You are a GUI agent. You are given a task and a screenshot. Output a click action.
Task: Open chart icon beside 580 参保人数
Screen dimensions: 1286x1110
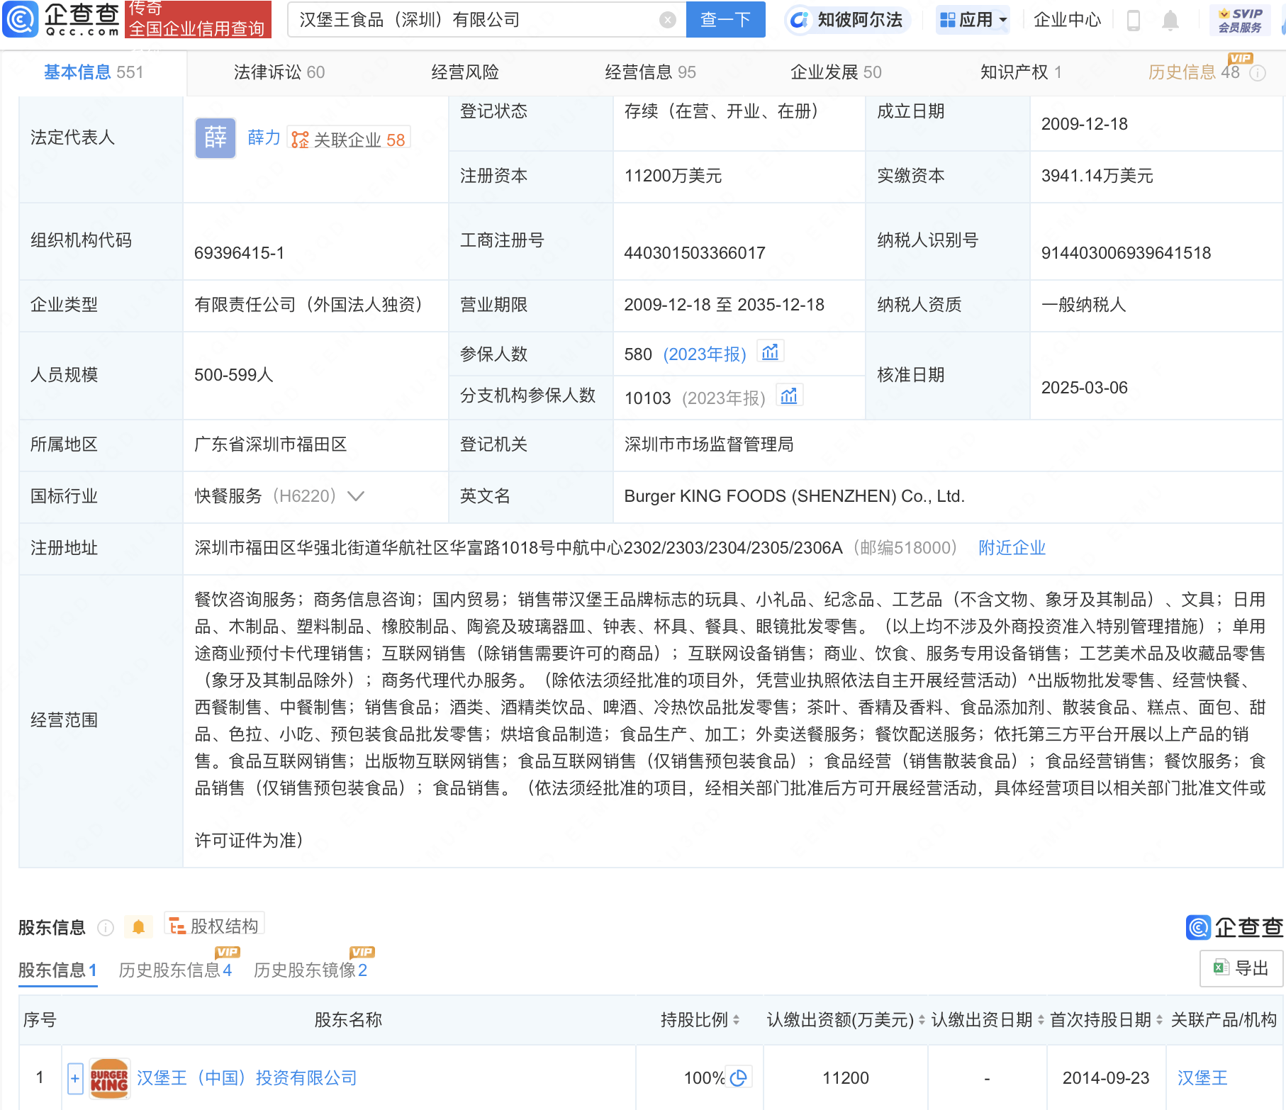[x=771, y=352]
